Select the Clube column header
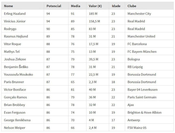Screen dimensions: 175x133 click(x=132, y=6)
